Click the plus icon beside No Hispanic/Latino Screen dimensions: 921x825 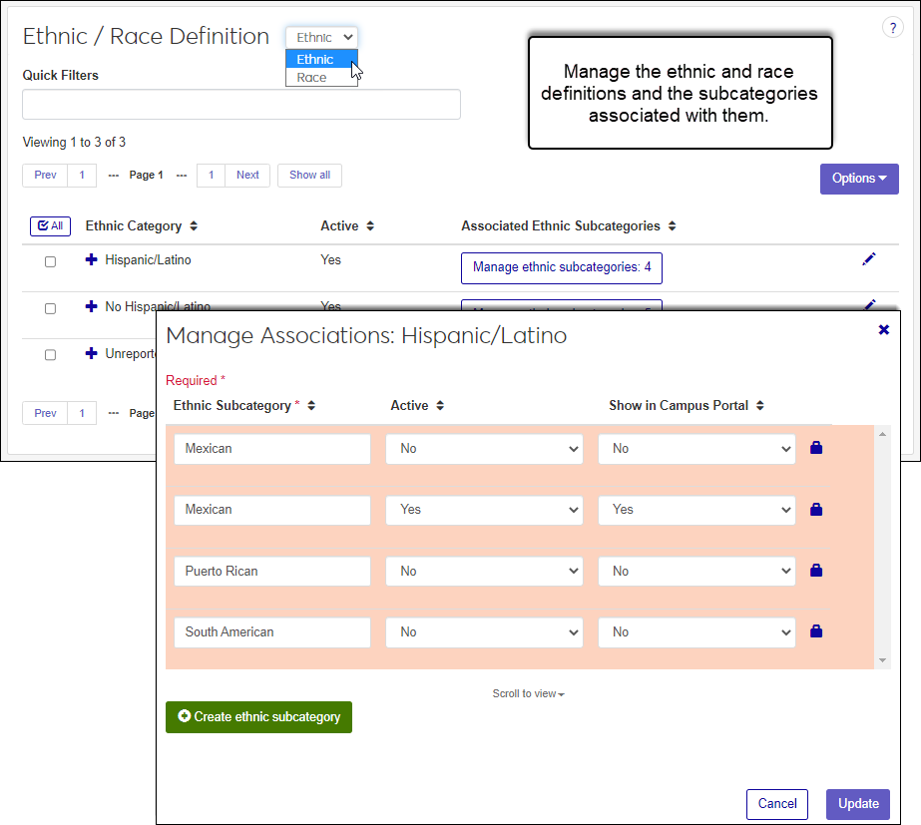tap(92, 306)
